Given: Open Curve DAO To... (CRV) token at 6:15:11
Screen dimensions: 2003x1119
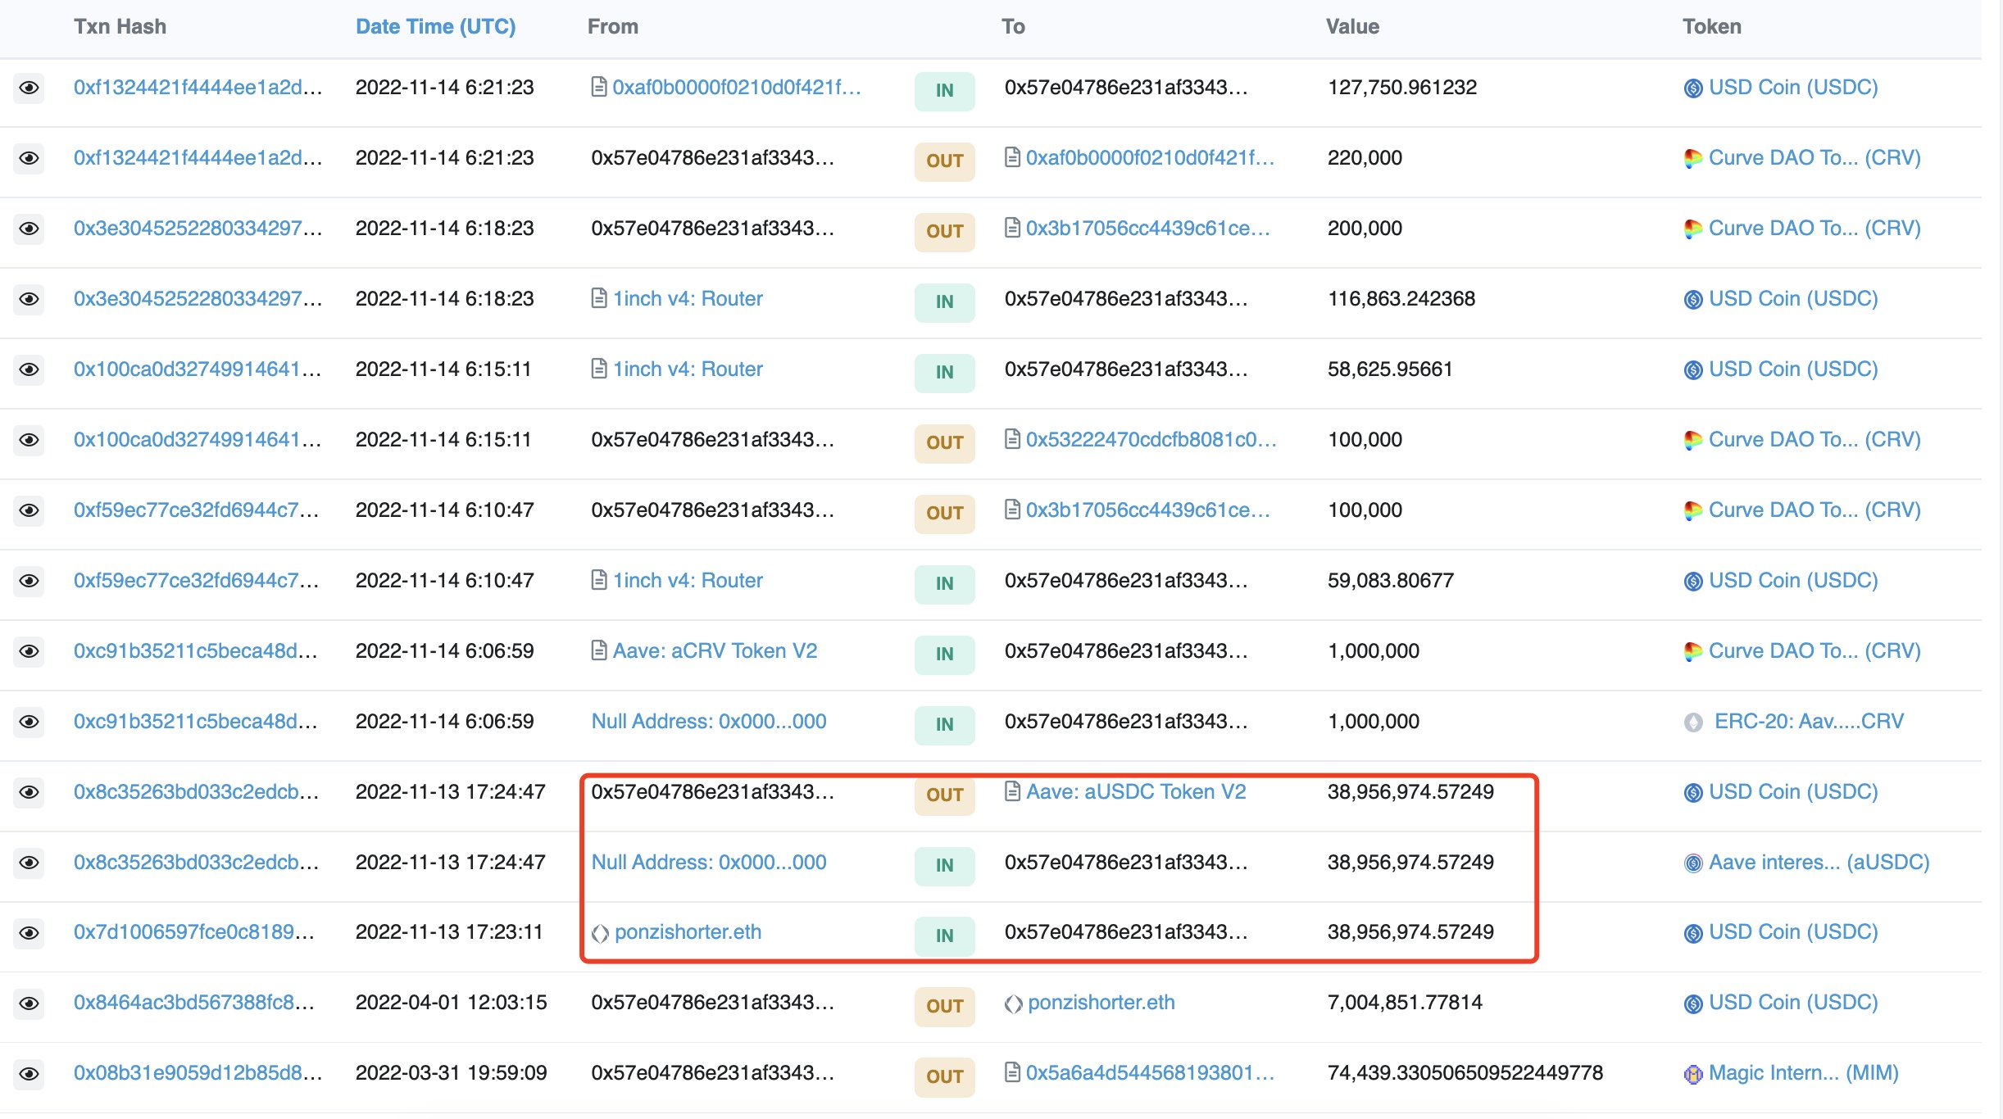Looking at the screenshot, I should (x=1815, y=439).
